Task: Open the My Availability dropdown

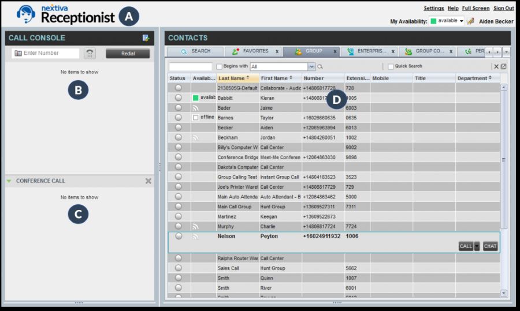Action: pos(461,21)
